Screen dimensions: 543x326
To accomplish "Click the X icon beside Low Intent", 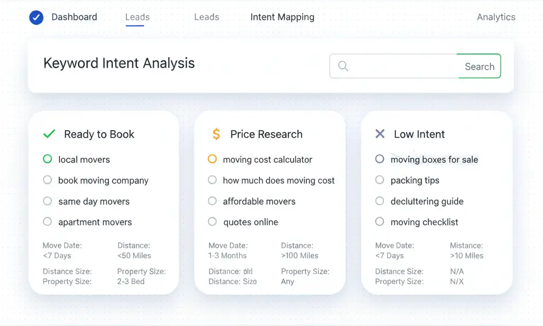I will (x=380, y=134).
